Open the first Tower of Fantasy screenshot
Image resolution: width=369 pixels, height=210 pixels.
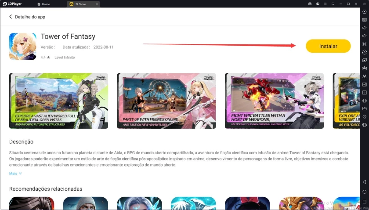(x=58, y=101)
